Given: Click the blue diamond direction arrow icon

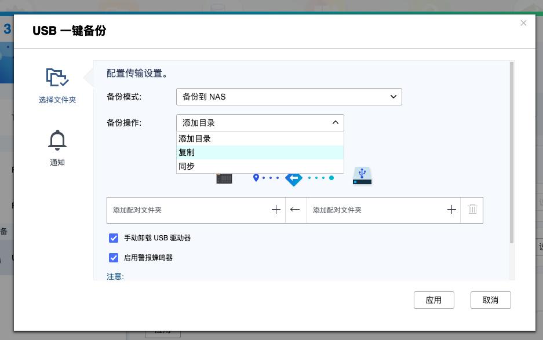Looking at the screenshot, I should coord(294,178).
